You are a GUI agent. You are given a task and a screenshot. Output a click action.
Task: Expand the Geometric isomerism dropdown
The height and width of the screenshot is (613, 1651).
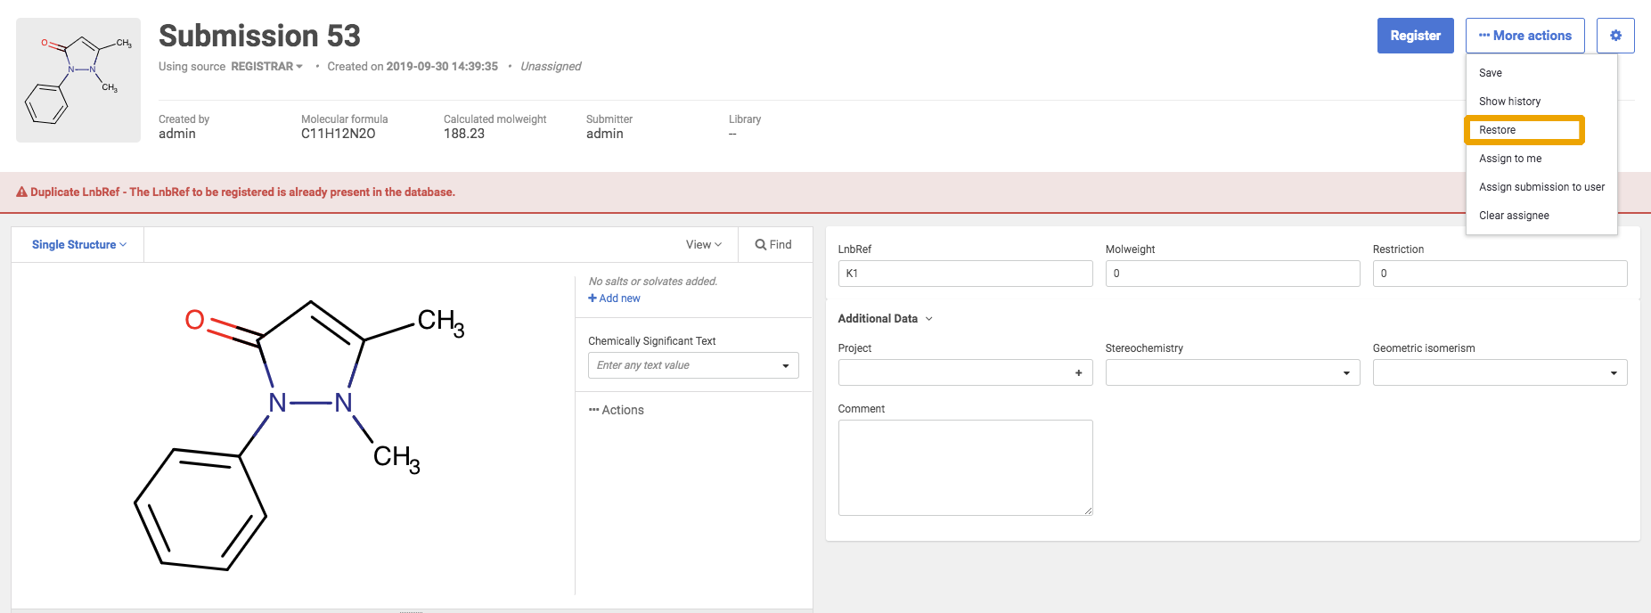1499,372
